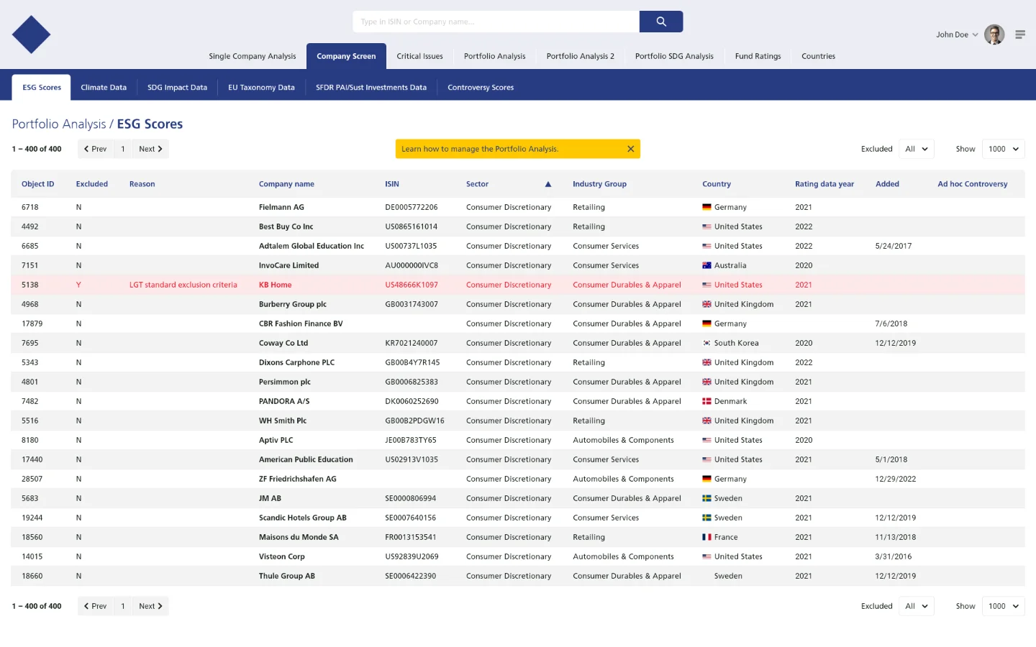The width and height of the screenshot is (1036, 647).
Task: Click the Portfolio Analysis breadcrumb link
Action: click(59, 124)
